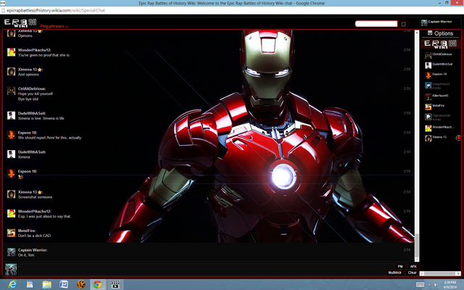Viewport: 464px width, 290px height.
Task: Click Captain Warrior's avatar beside "On it, Xim."
Action: (x=12, y=252)
